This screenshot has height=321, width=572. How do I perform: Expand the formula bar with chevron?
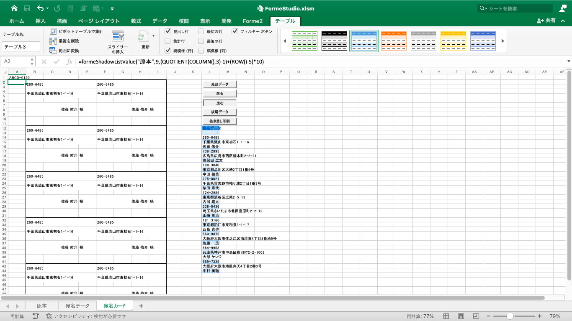(x=568, y=61)
